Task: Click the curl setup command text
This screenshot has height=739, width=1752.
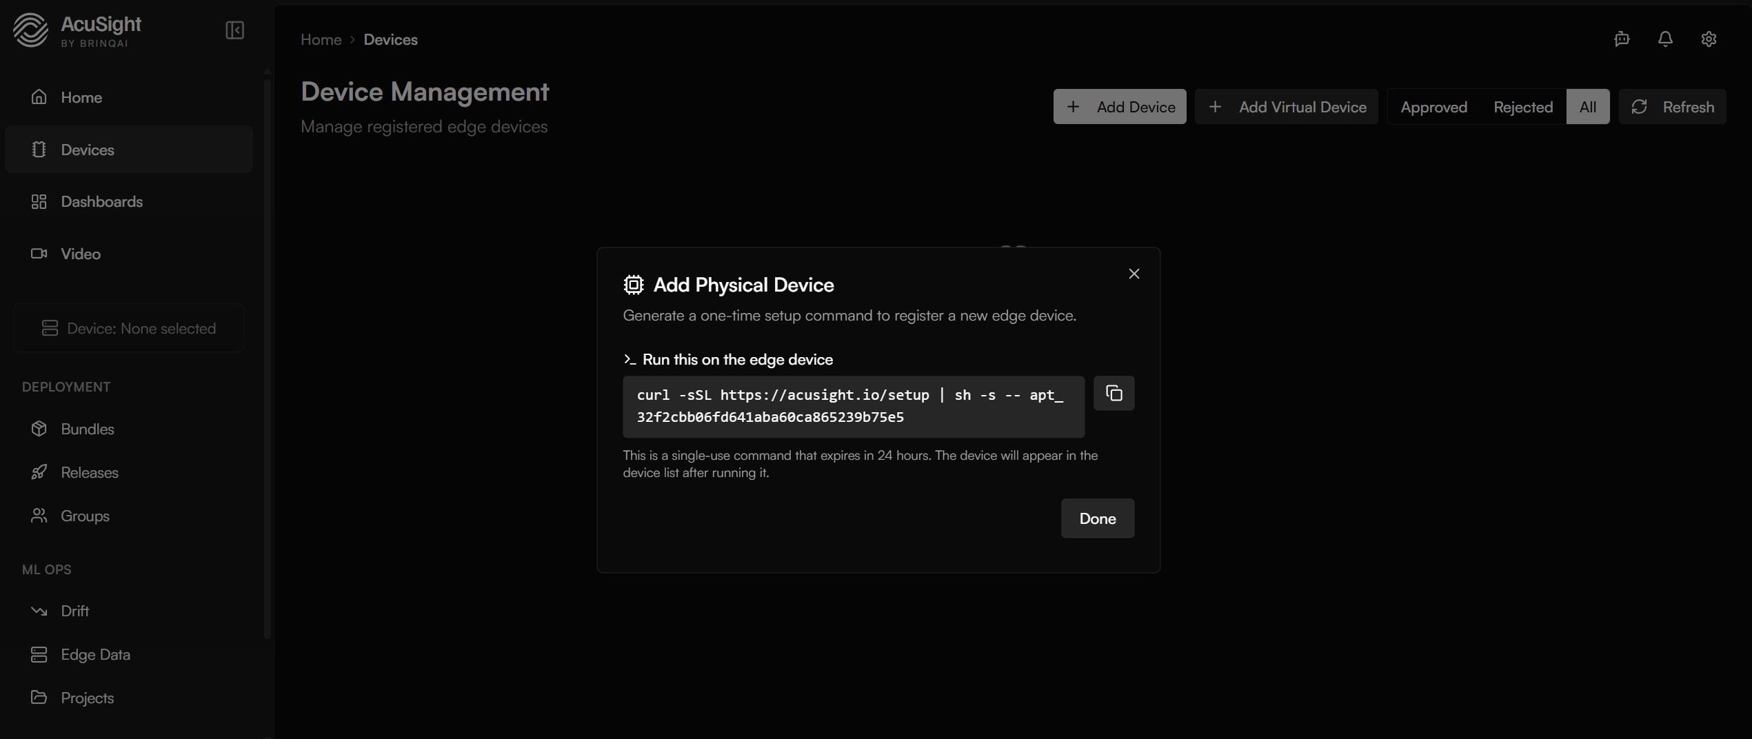Action: [x=853, y=406]
